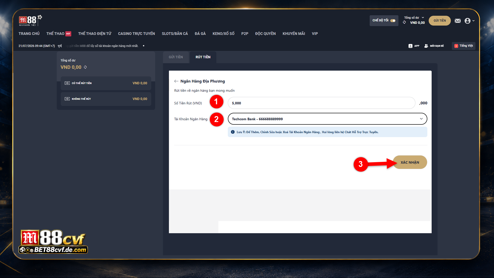Open the Đá Gà menu

click(200, 34)
